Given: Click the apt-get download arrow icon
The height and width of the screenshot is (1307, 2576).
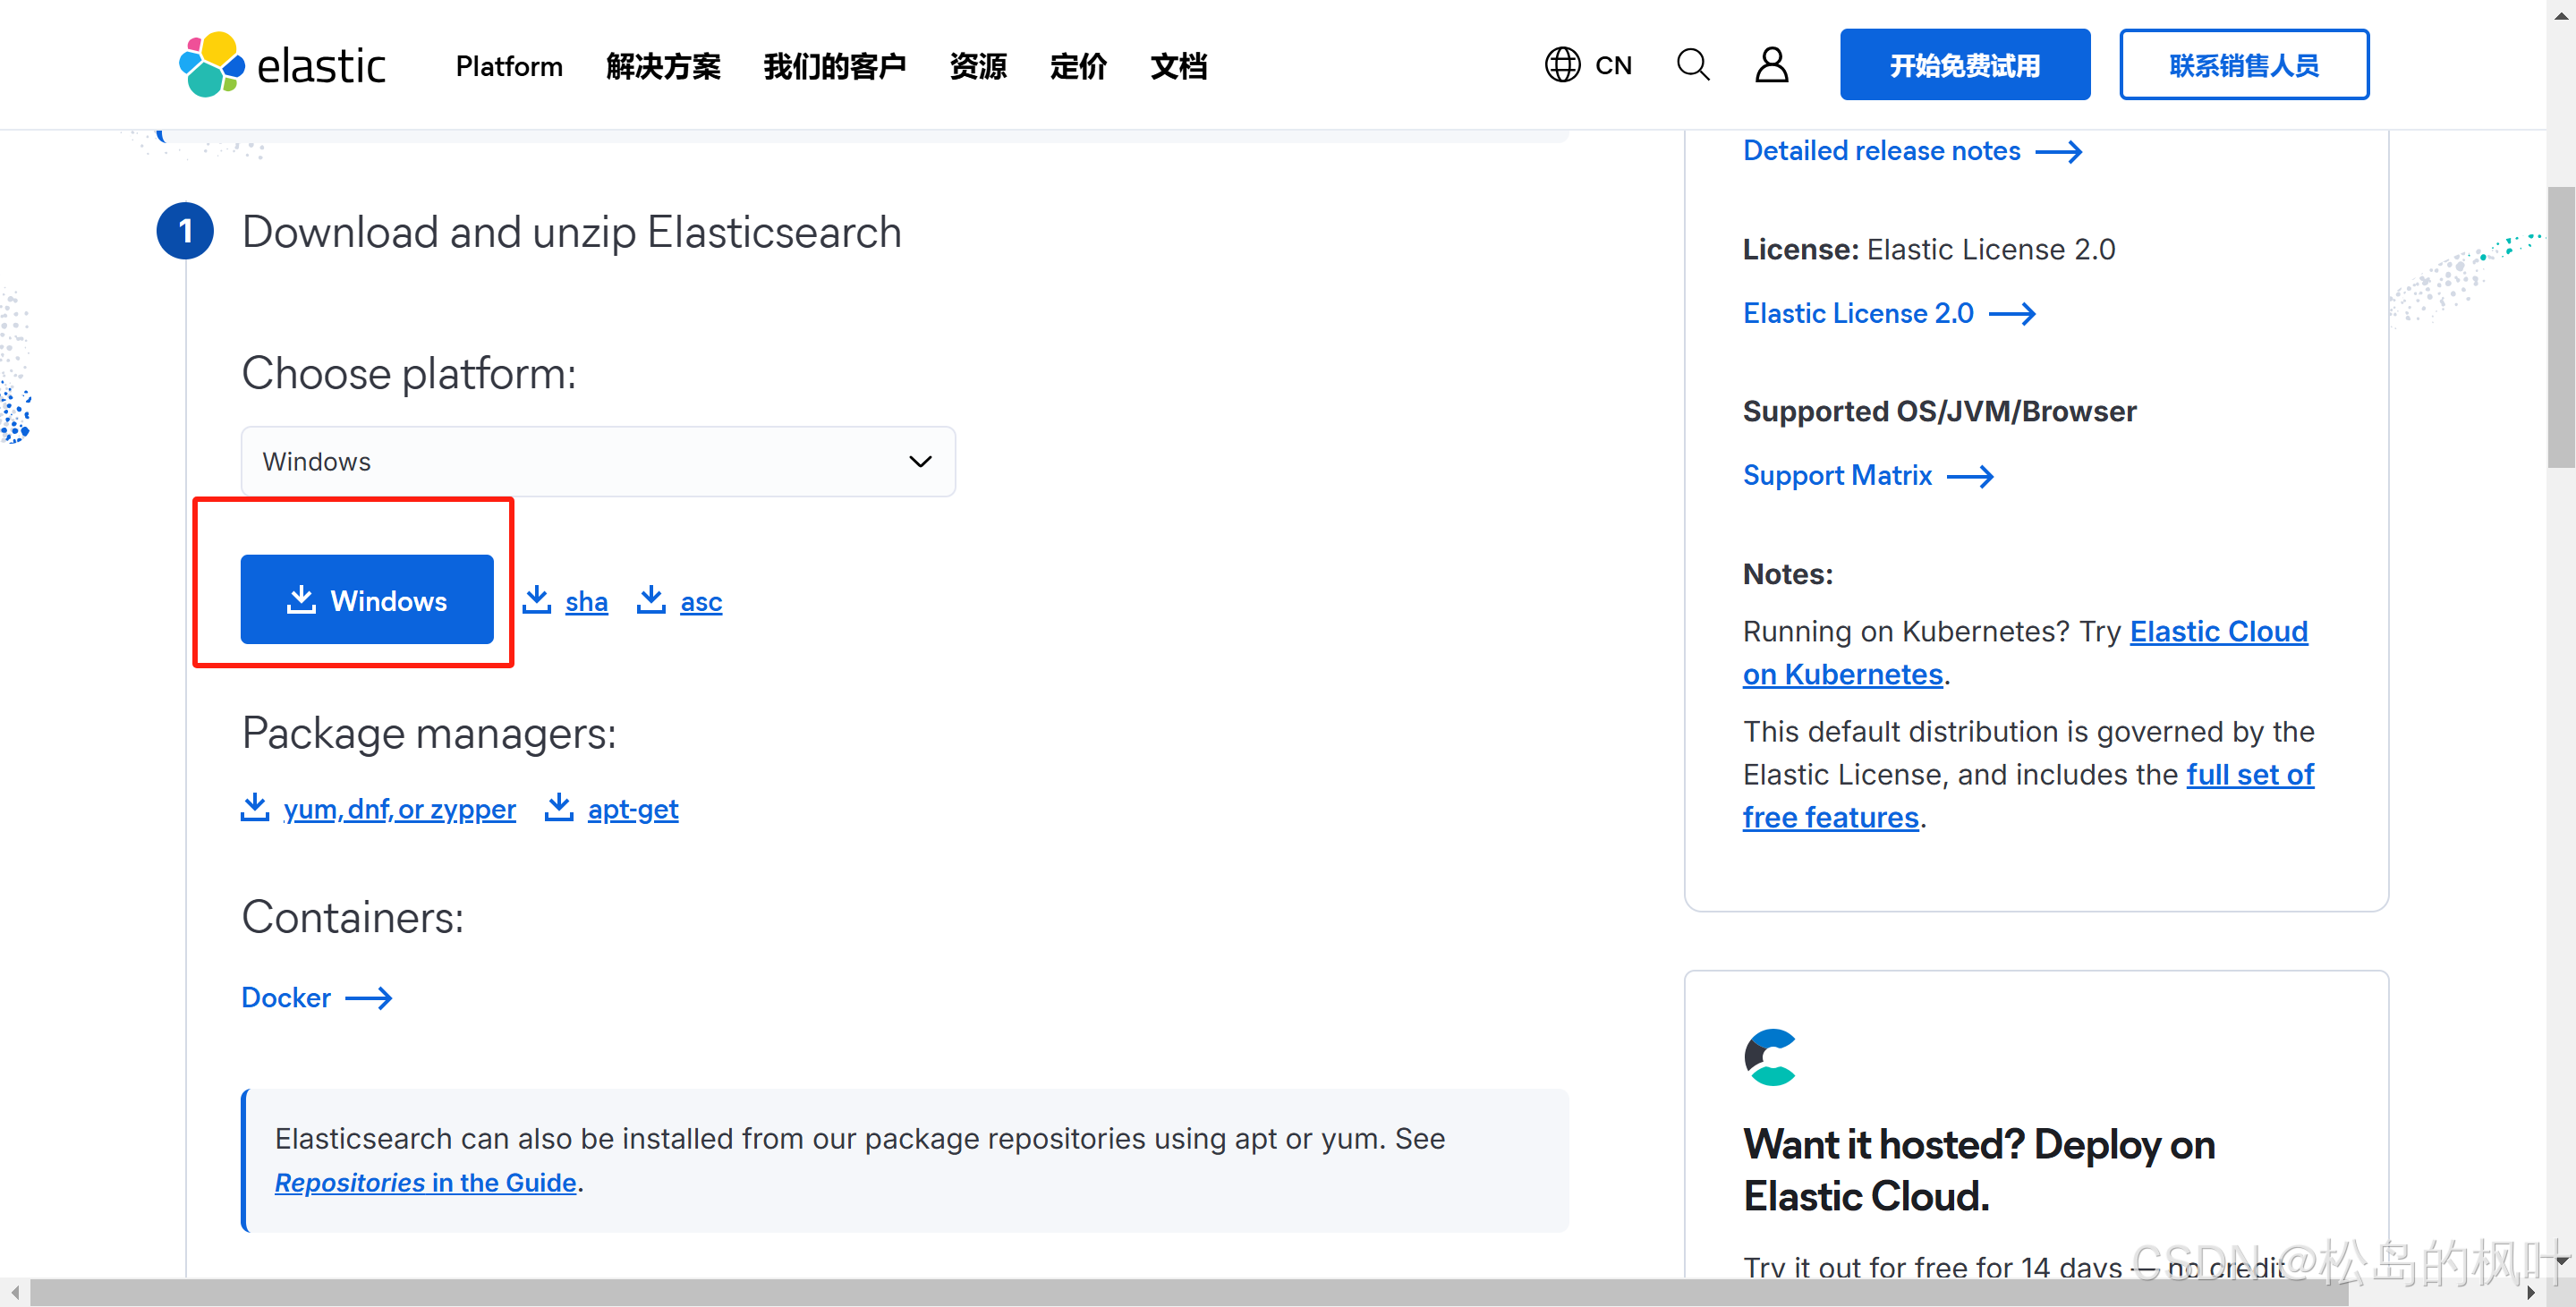Looking at the screenshot, I should 558,809.
